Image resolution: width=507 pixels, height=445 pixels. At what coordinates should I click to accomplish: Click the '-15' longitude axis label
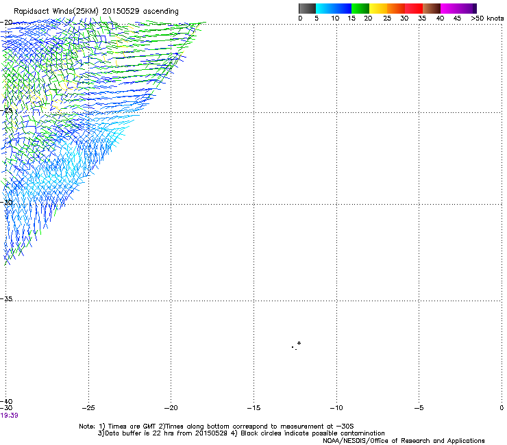click(253, 408)
